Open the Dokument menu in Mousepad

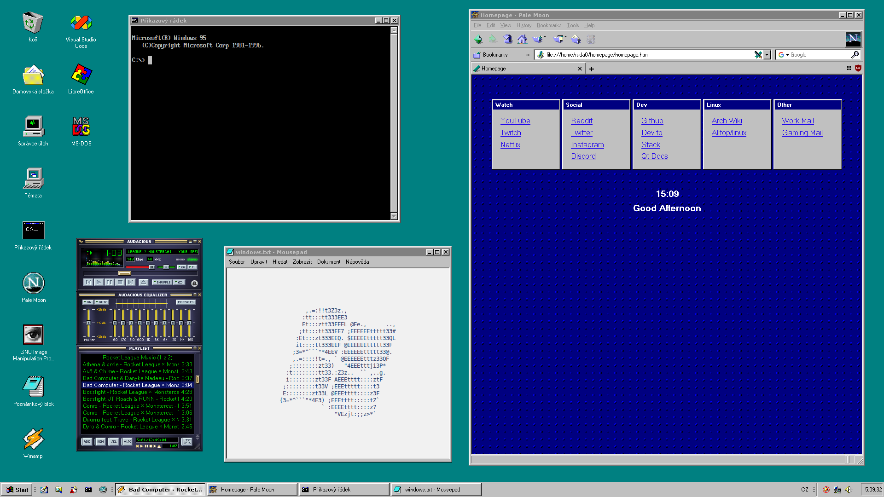328,262
